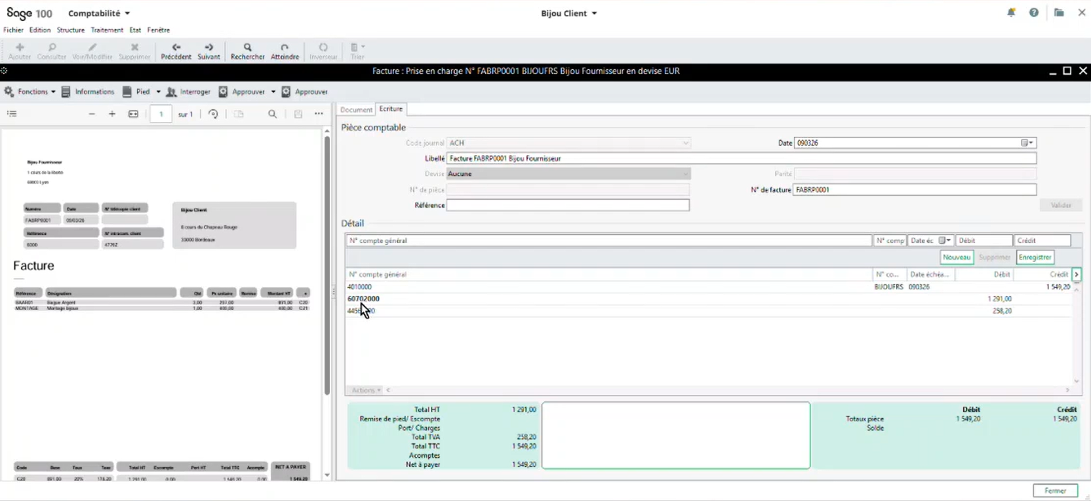Open the Fichier menu
This screenshot has width=1091, height=501.
(x=13, y=29)
